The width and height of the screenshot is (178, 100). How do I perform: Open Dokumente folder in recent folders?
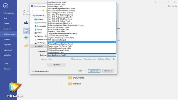(76, 78)
